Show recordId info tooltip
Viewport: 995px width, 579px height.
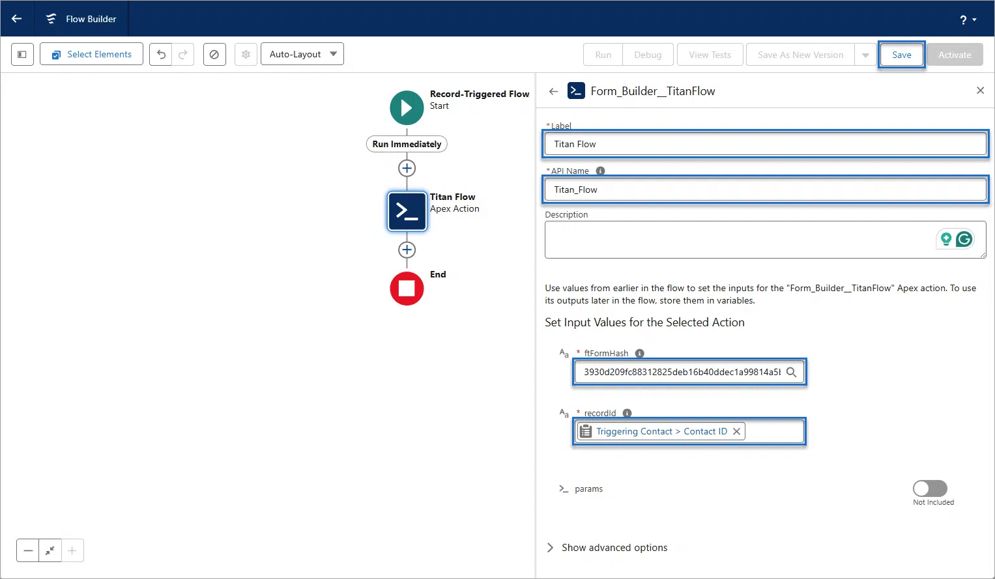click(x=627, y=413)
